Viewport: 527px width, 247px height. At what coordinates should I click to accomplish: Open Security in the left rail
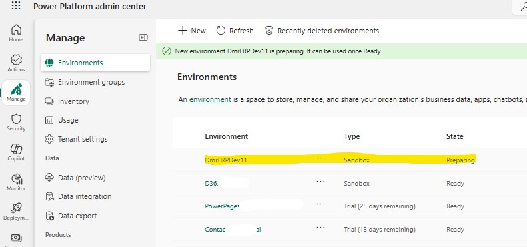(x=16, y=122)
